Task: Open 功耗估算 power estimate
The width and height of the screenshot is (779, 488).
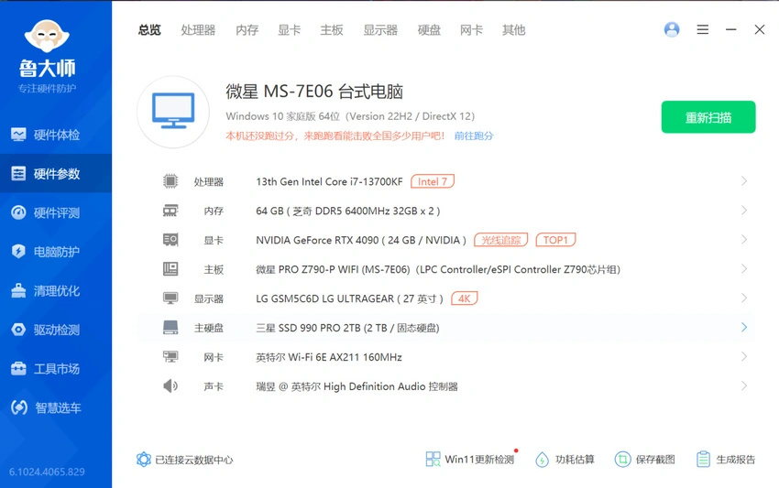Action: coord(565,460)
